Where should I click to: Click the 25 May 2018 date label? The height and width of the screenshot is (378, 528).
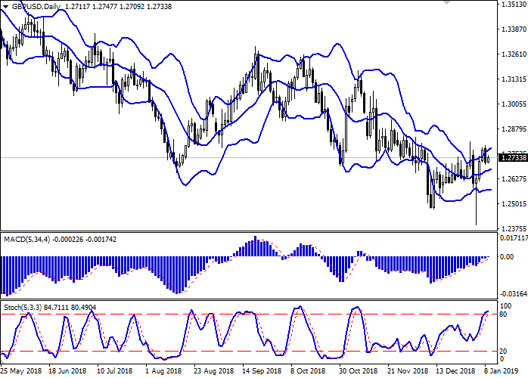coord(20,372)
